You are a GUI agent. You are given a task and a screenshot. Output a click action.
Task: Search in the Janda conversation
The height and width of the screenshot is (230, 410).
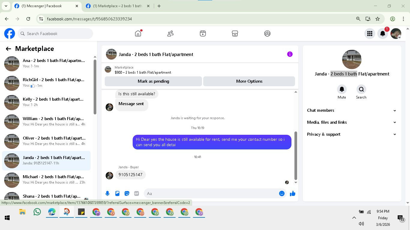[x=361, y=89]
